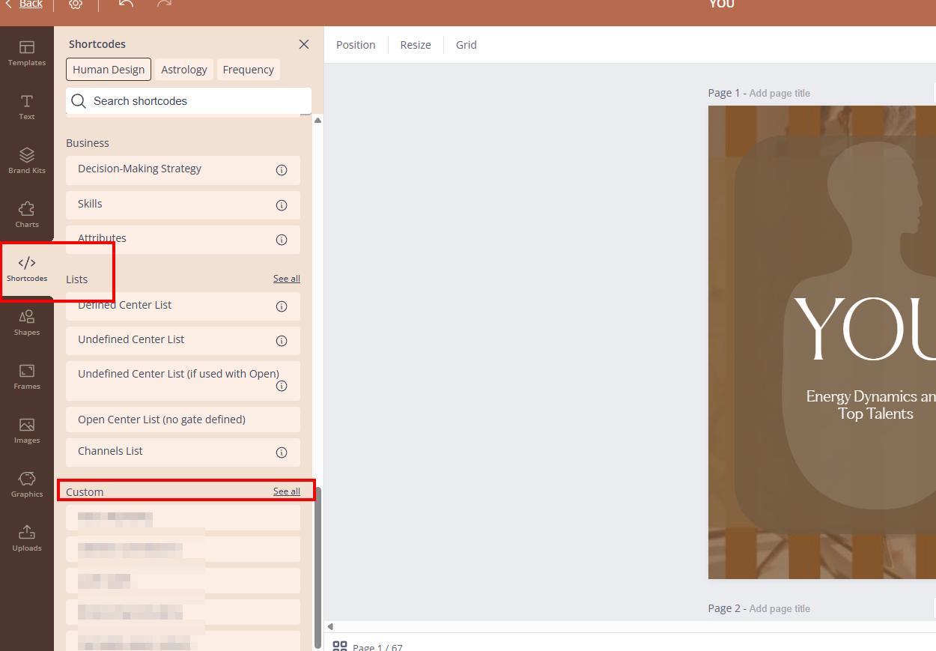936x651 pixels.
Task: Switch to the Frequency tab
Action: pyautogui.click(x=248, y=70)
